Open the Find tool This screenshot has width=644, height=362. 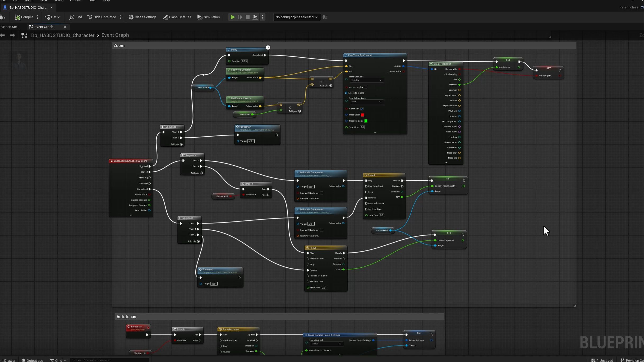click(x=76, y=17)
